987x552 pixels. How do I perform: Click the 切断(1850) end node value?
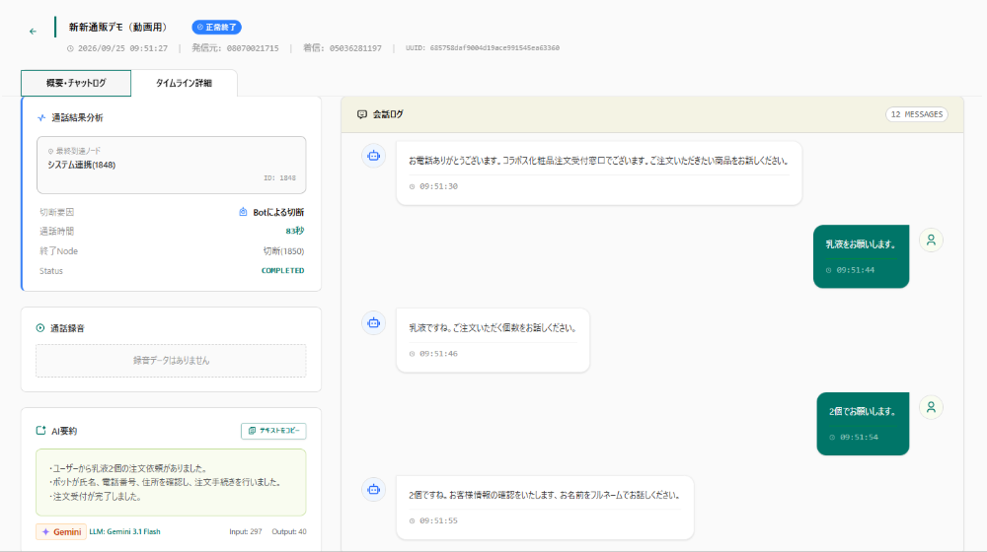(x=283, y=250)
